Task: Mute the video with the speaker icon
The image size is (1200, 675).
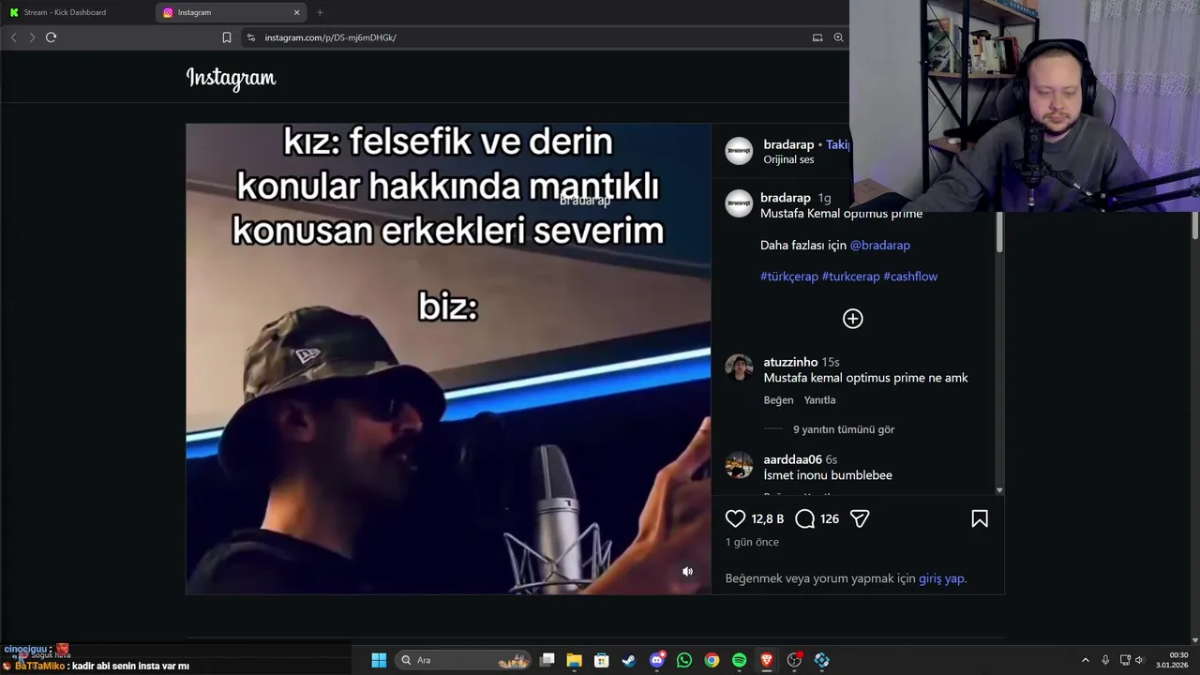Action: 687,571
